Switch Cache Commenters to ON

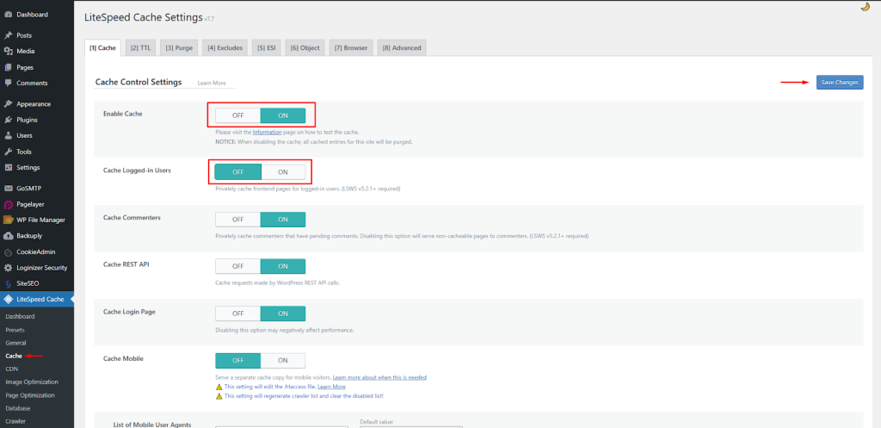click(282, 220)
